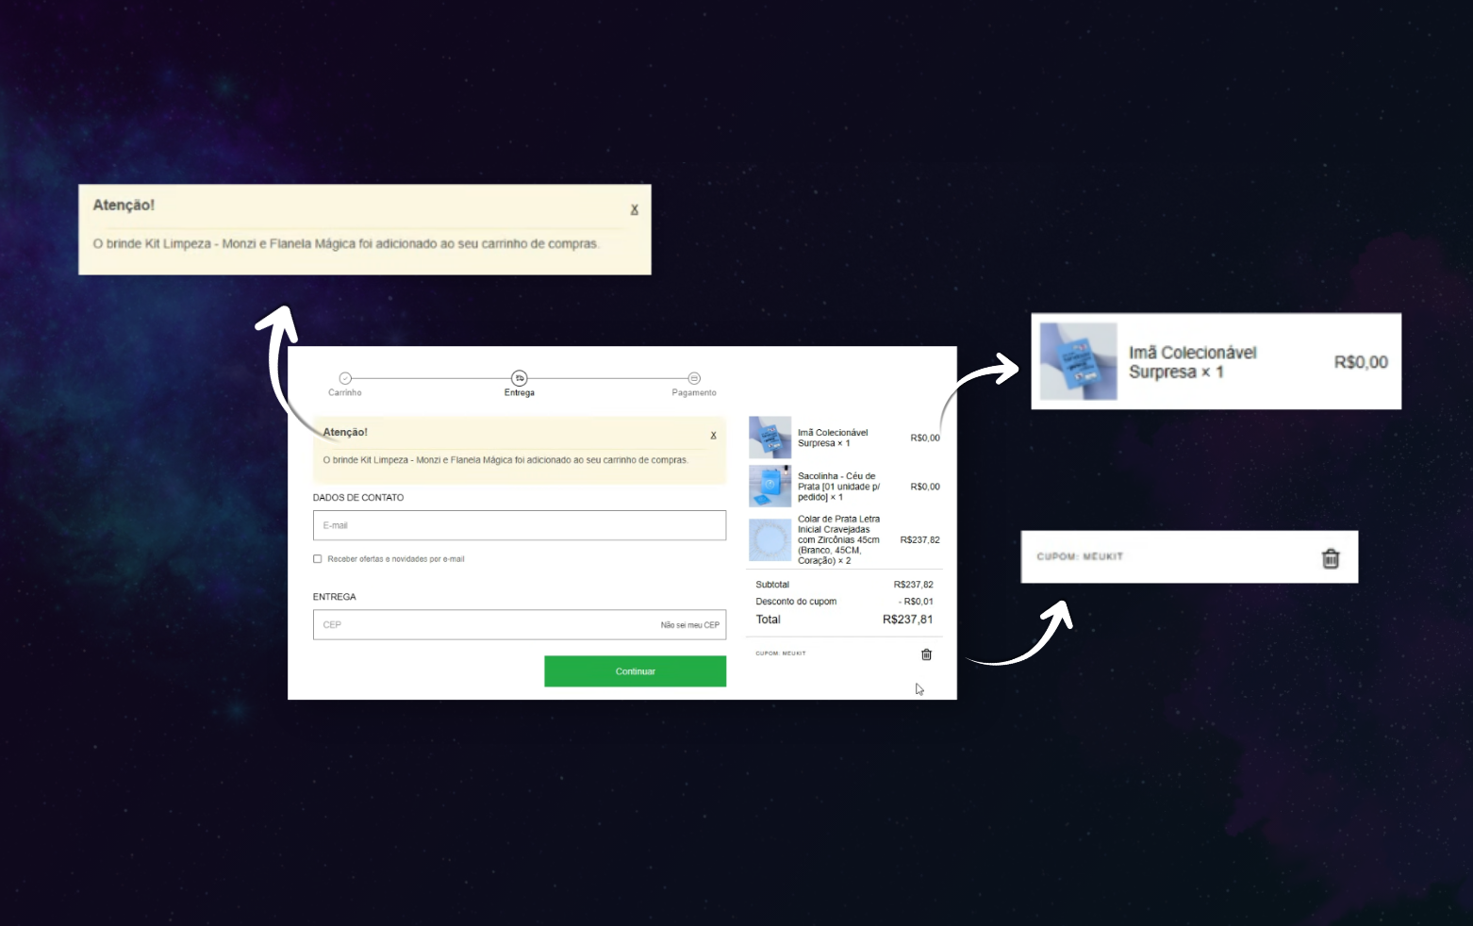The image size is (1473, 926).
Task: Click the Pagamento step text label
Action: point(694,393)
